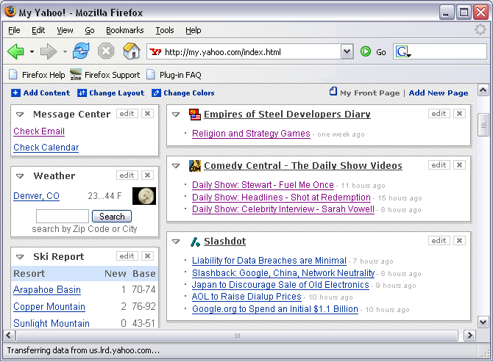
Task: Edit the Slashdot module
Action: click(x=439, y=241)
